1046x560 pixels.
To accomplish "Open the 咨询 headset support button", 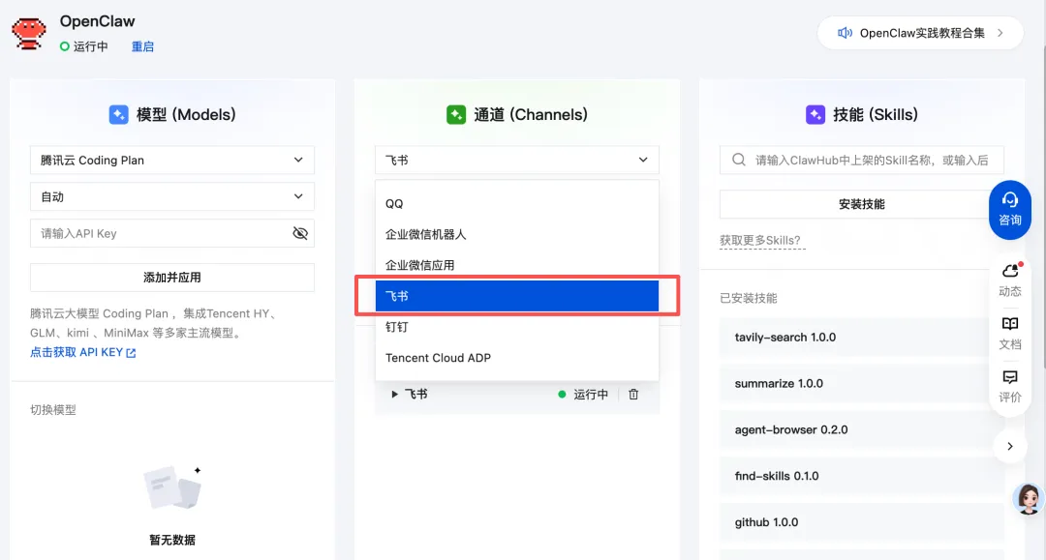I will tap(1009, 210).
